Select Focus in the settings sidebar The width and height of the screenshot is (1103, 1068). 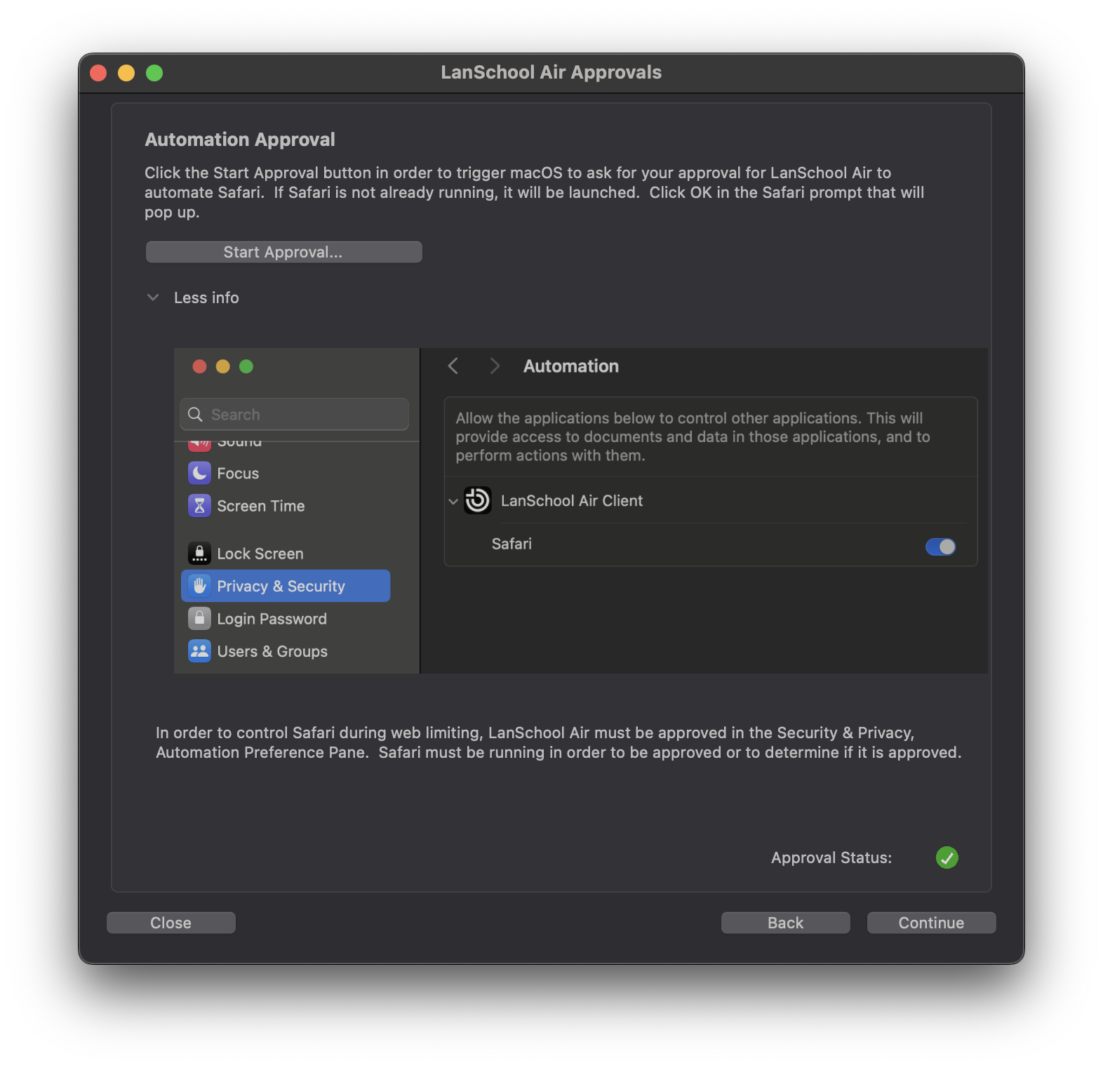pyautogui.click(x=286, y=473)
